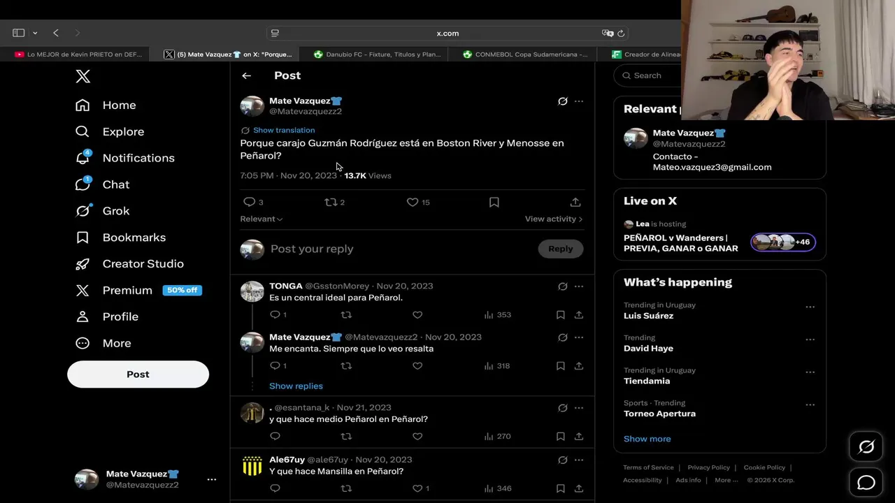View analytics 318 on Mate's reply
The width and height of the screenshot is (895, 503).
click(497, 366)
